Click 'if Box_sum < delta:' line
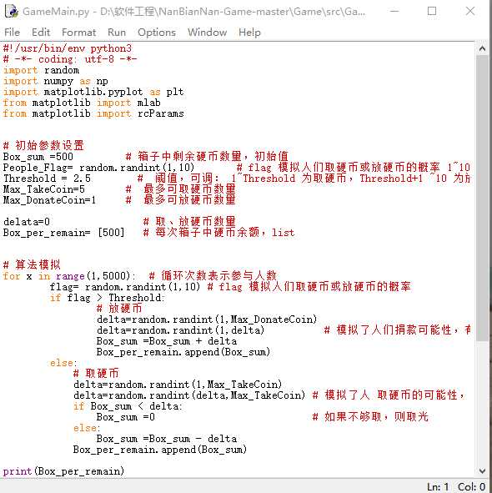492x493 pixels. point(128,406)
